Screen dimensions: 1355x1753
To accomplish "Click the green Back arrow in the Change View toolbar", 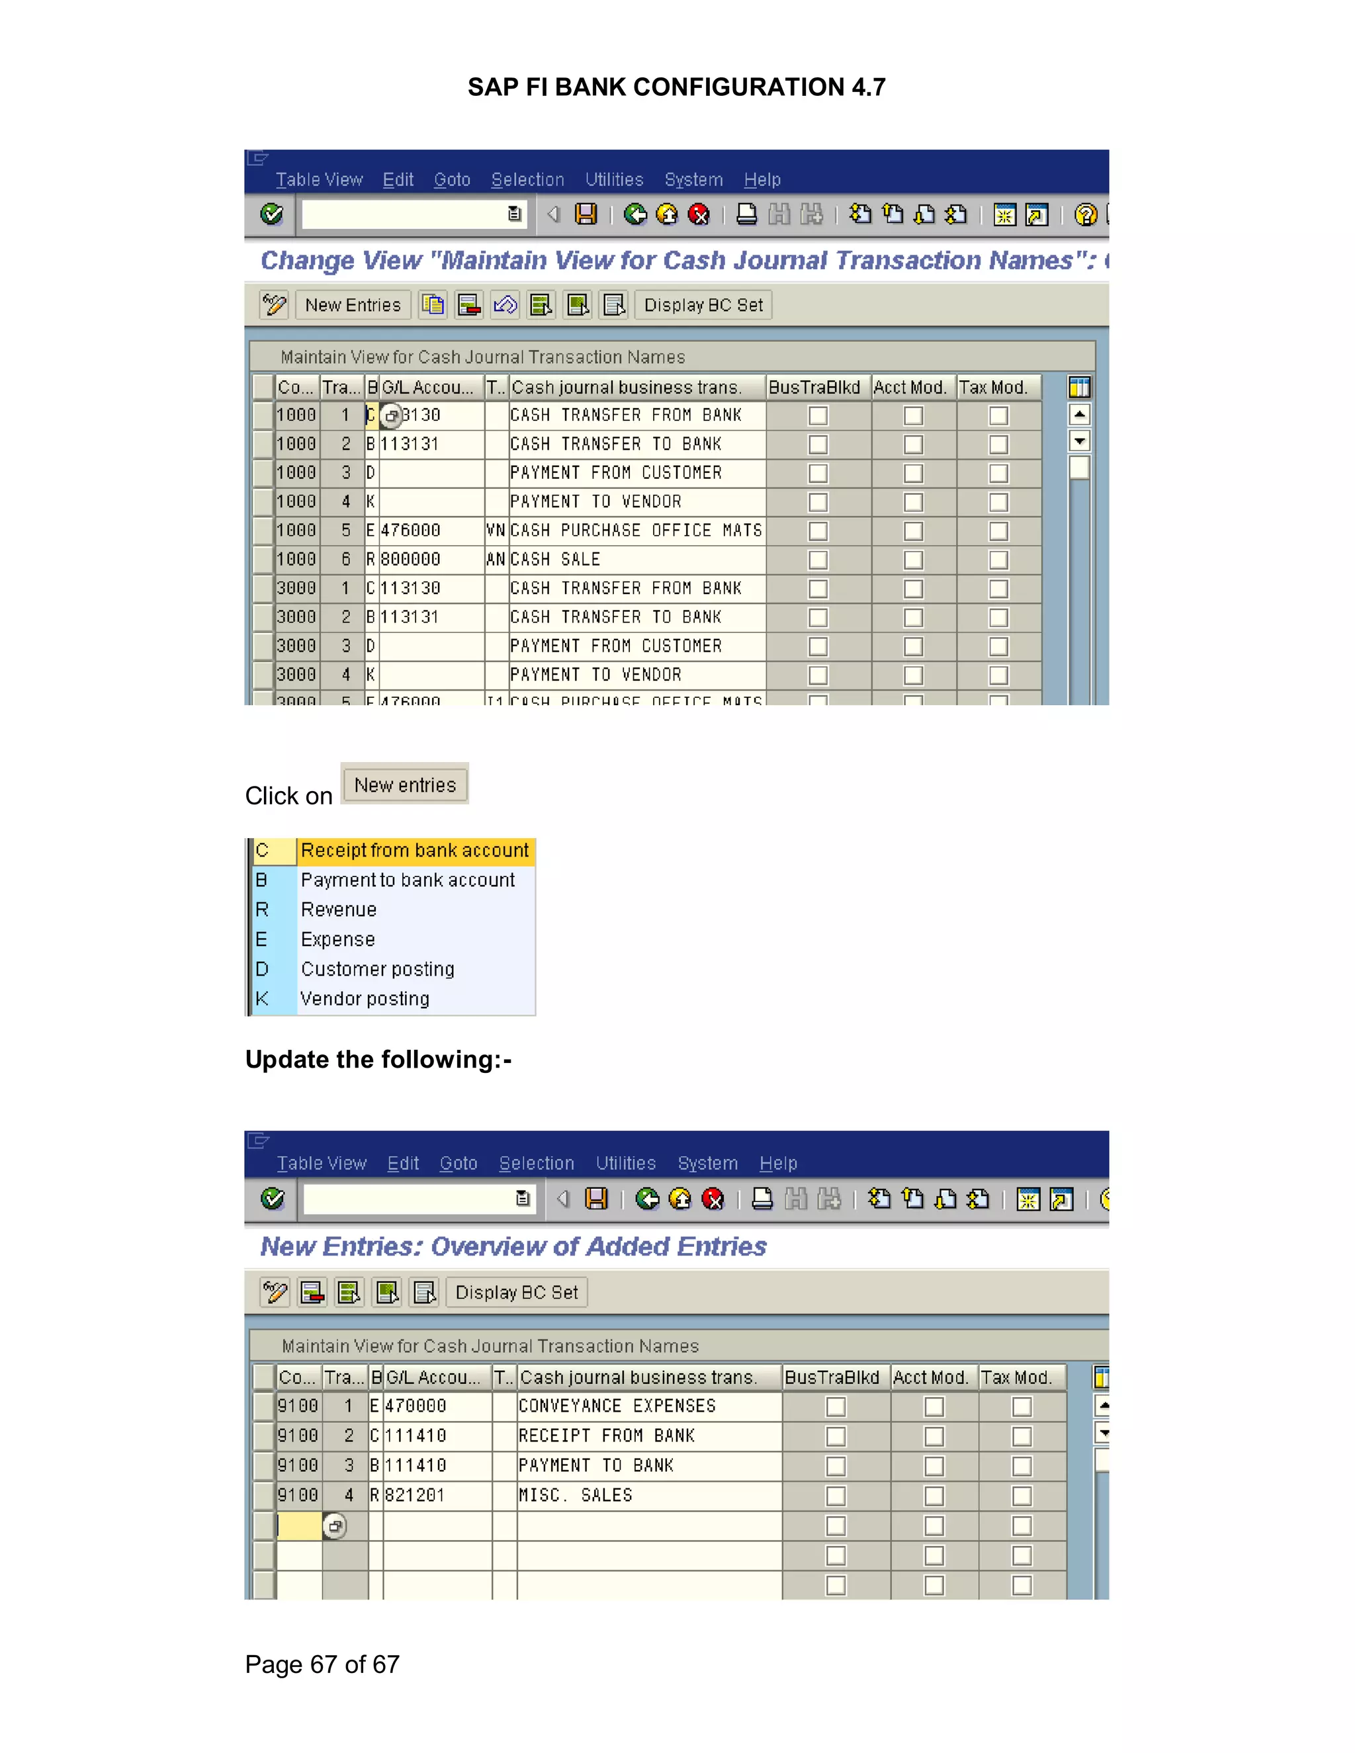I will [635, 214].
